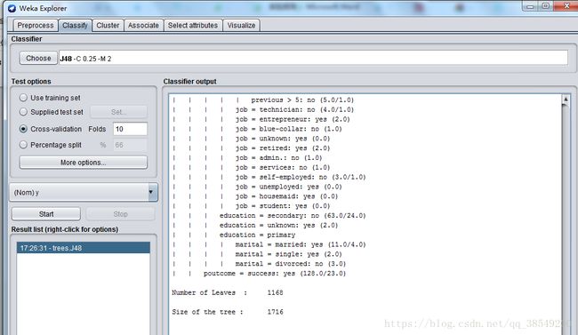The image size is (578, 335).
Task: Click the line 'job = student: yes (0.0)'
Action: 283,206
